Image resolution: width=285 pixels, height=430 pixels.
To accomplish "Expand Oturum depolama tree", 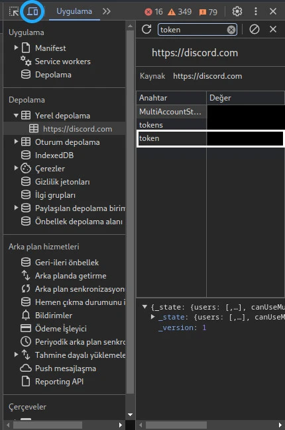I will [x=16, y=142].
